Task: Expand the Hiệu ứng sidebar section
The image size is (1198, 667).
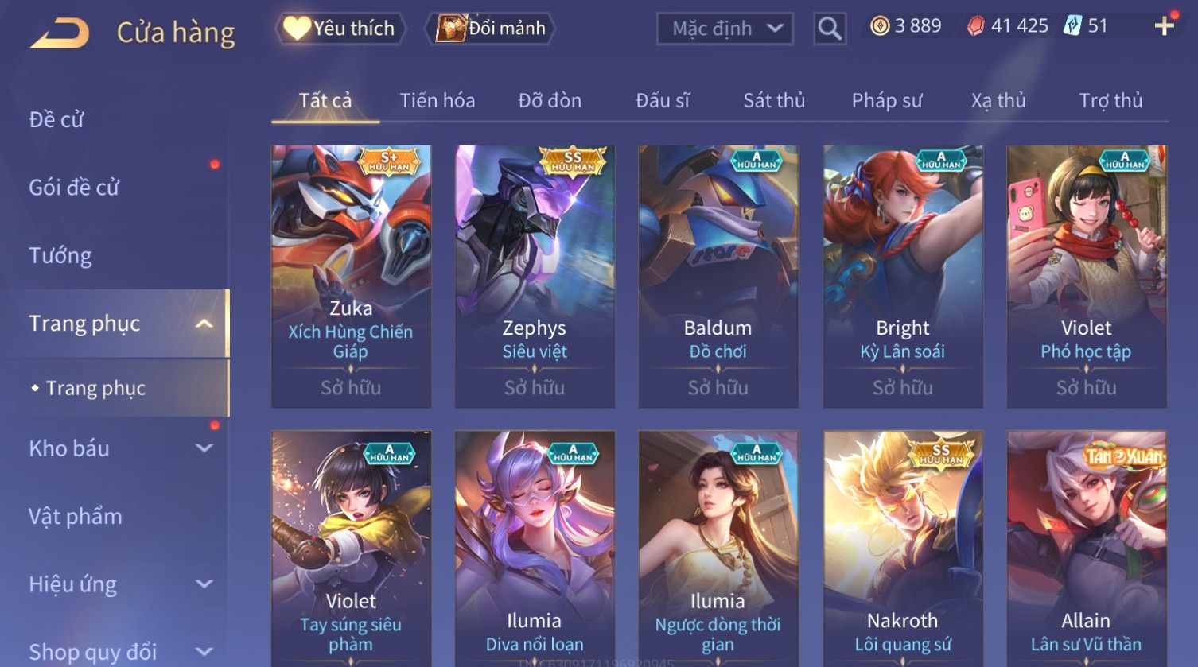Action: point(204,584)
